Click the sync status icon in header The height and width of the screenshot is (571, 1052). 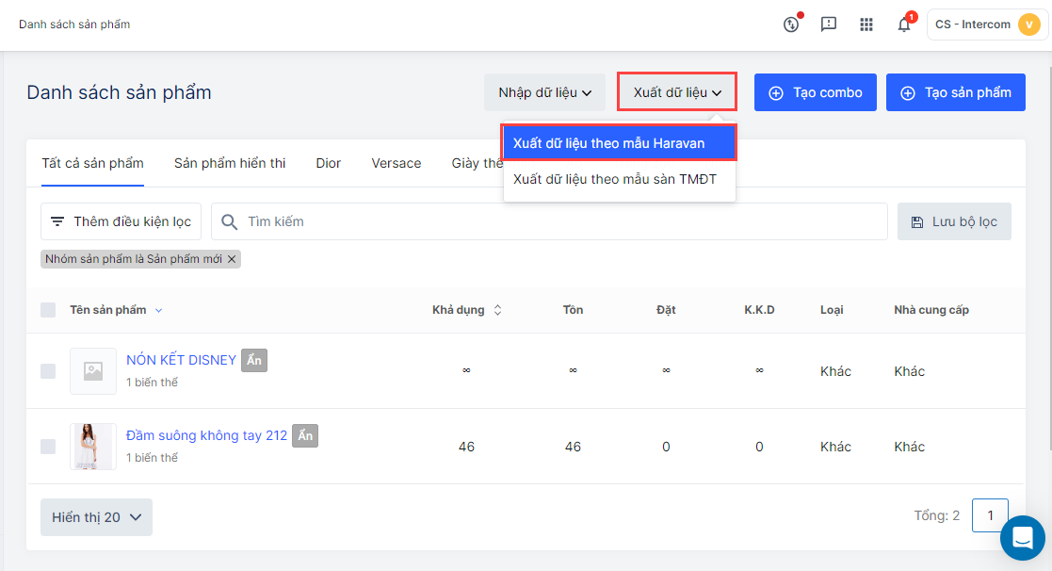click(x=791, y=24)
